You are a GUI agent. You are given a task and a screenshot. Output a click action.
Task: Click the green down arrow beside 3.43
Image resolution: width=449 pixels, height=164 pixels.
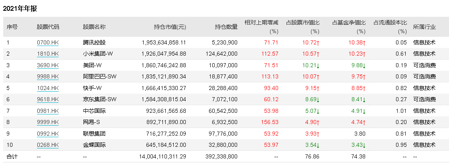(364, 145)
